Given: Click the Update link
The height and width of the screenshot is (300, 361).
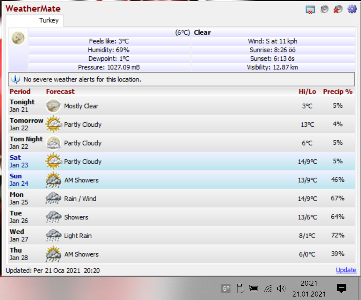Looking at the screenshot, I should point(346,270).
